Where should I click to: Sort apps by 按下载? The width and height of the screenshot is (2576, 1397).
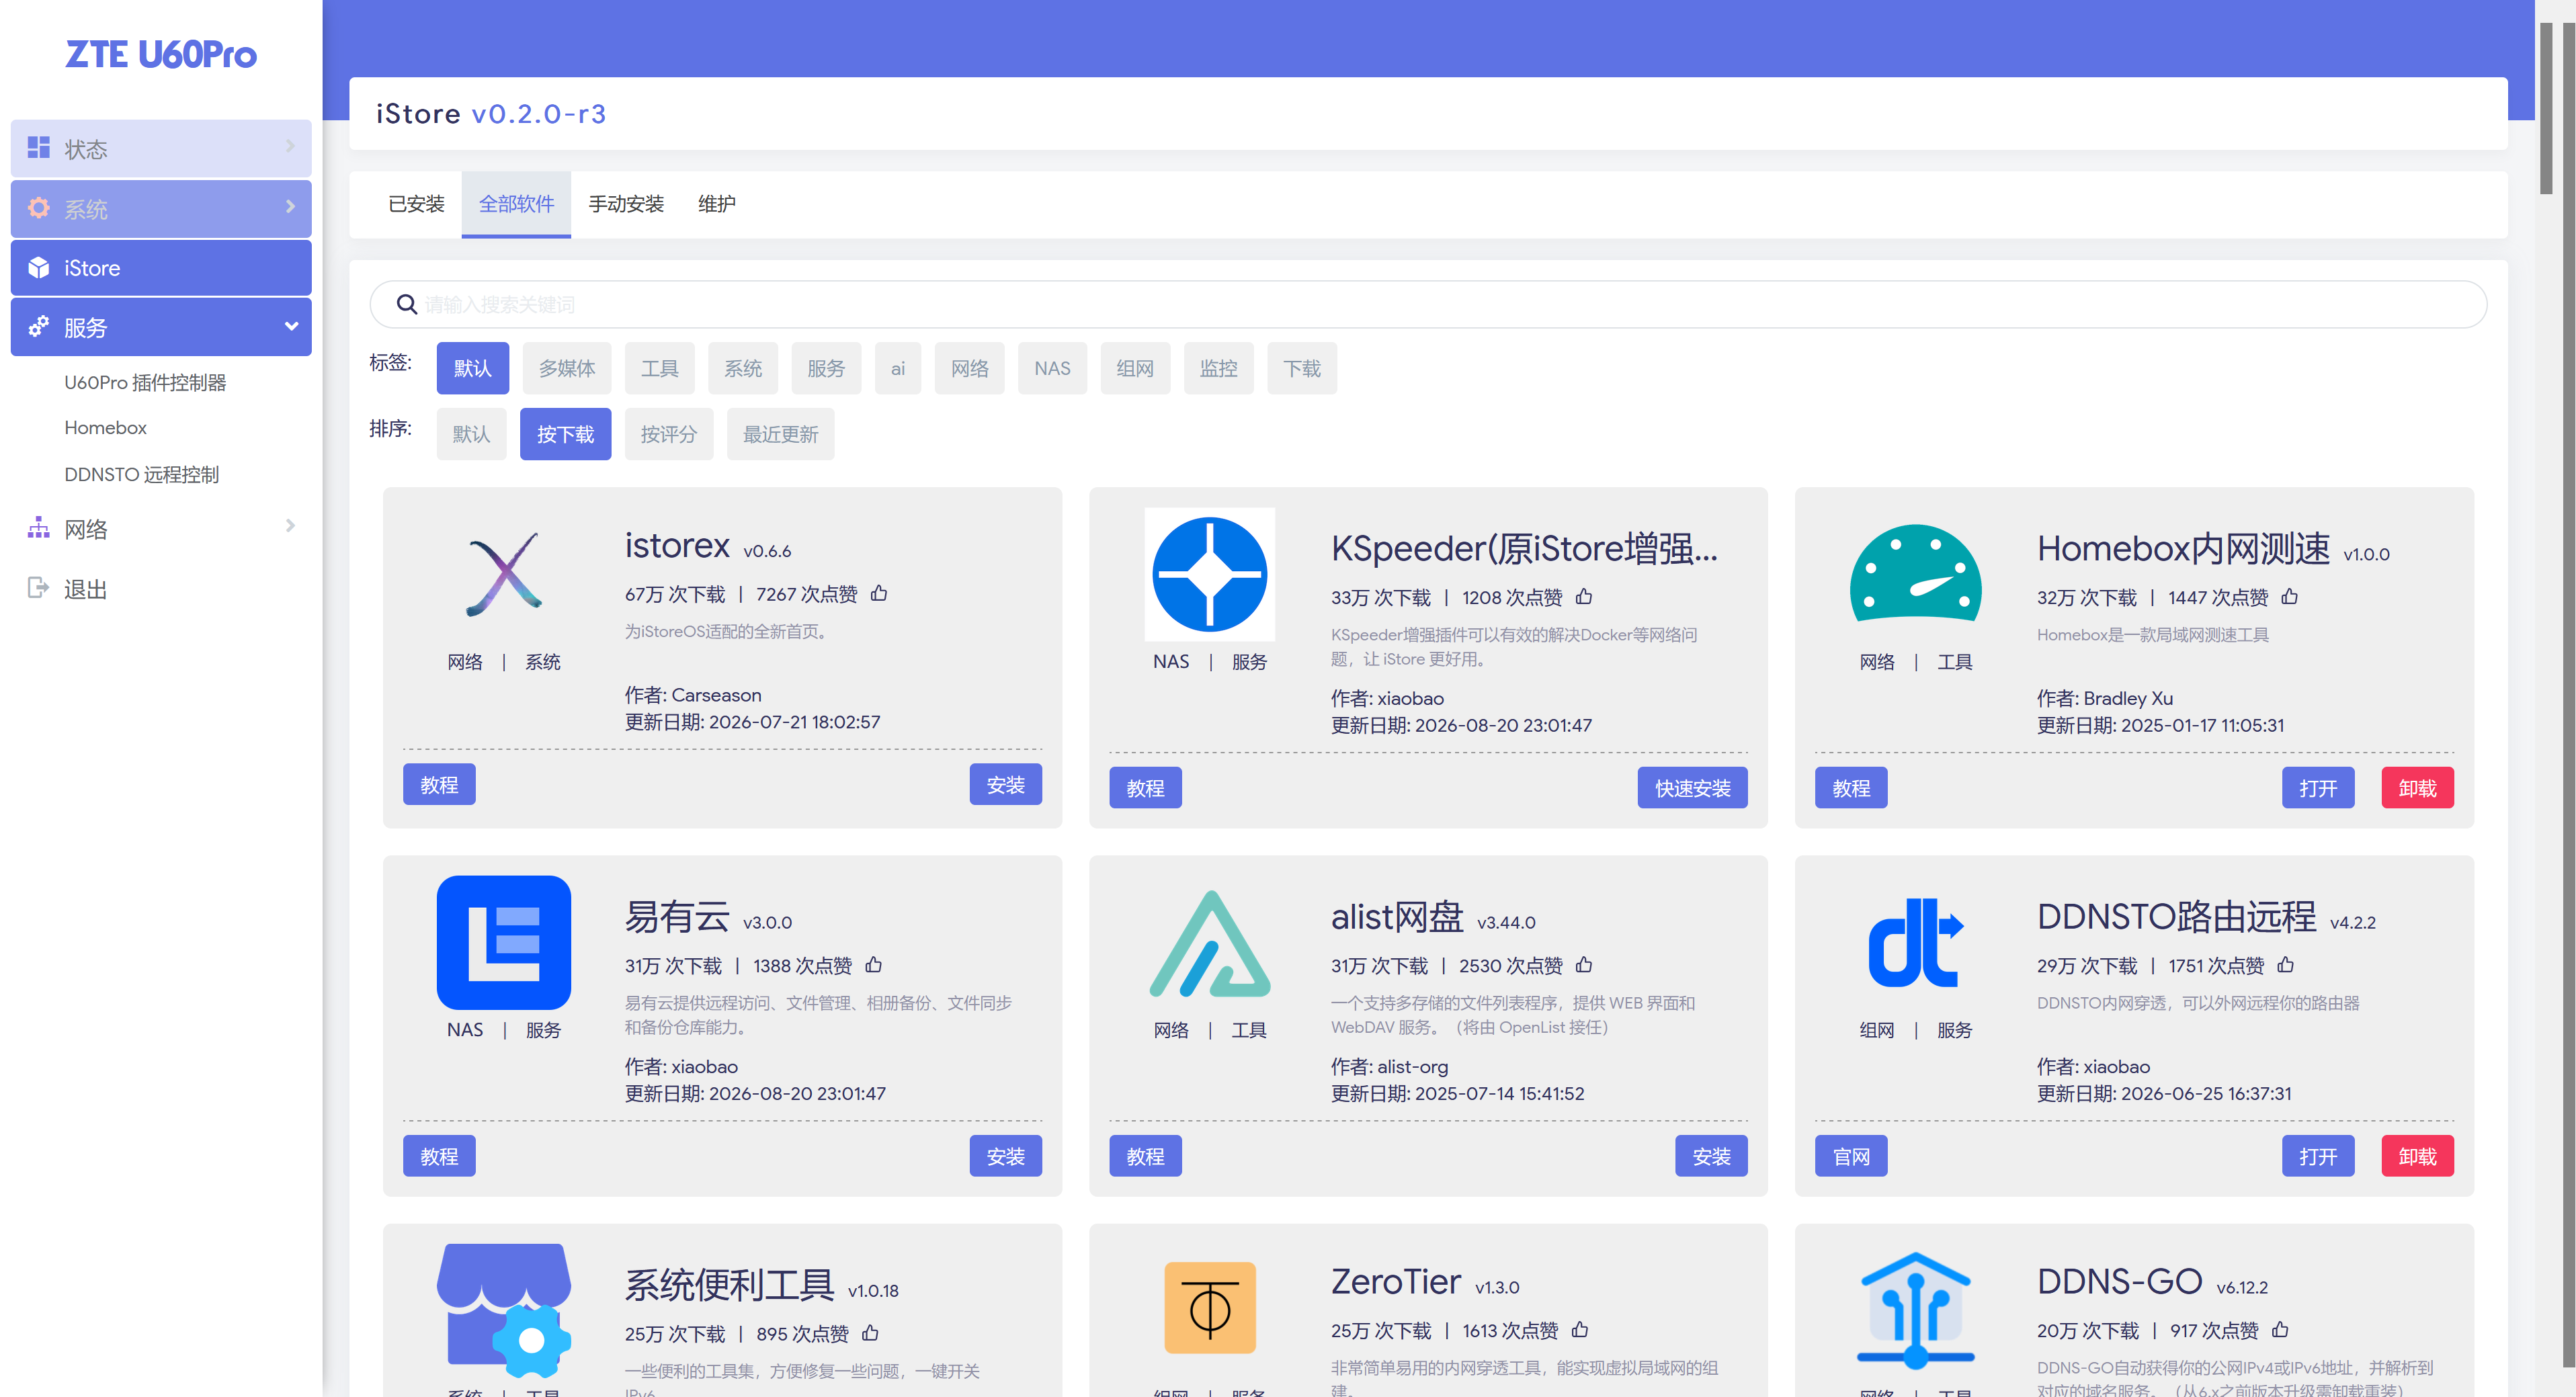tap(565, 434)
